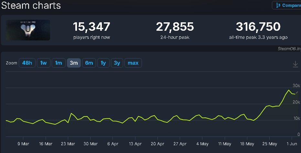
Task: Select the 1w zoom range
Action: pos(43,63)
